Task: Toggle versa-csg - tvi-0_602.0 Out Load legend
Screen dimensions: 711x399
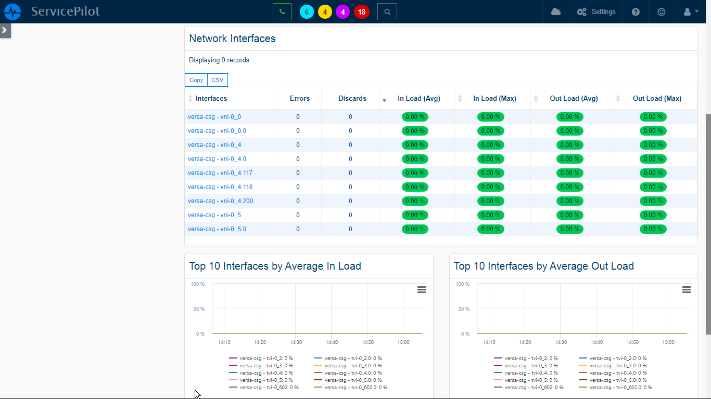Action: [x=620, y=388]
